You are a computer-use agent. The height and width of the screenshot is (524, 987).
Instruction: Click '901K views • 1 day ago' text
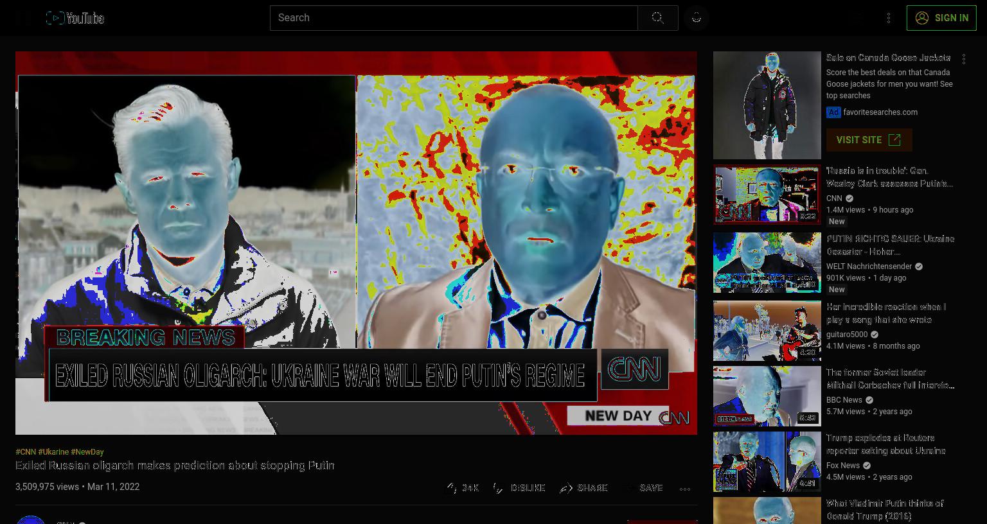[866, 278]
